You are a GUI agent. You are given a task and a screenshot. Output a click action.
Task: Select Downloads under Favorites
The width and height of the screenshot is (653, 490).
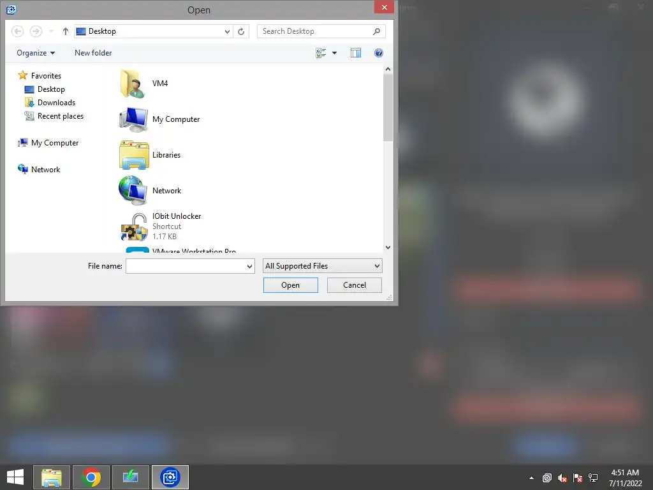click(x=50, y=103)
